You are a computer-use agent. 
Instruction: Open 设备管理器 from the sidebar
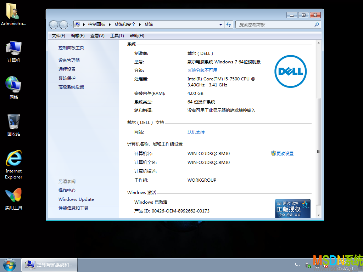pyautogui.click(x=69, y=60)
